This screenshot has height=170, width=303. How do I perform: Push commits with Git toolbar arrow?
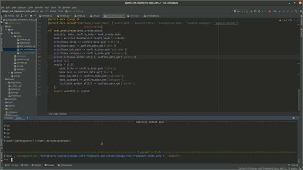tap(288, 11)
